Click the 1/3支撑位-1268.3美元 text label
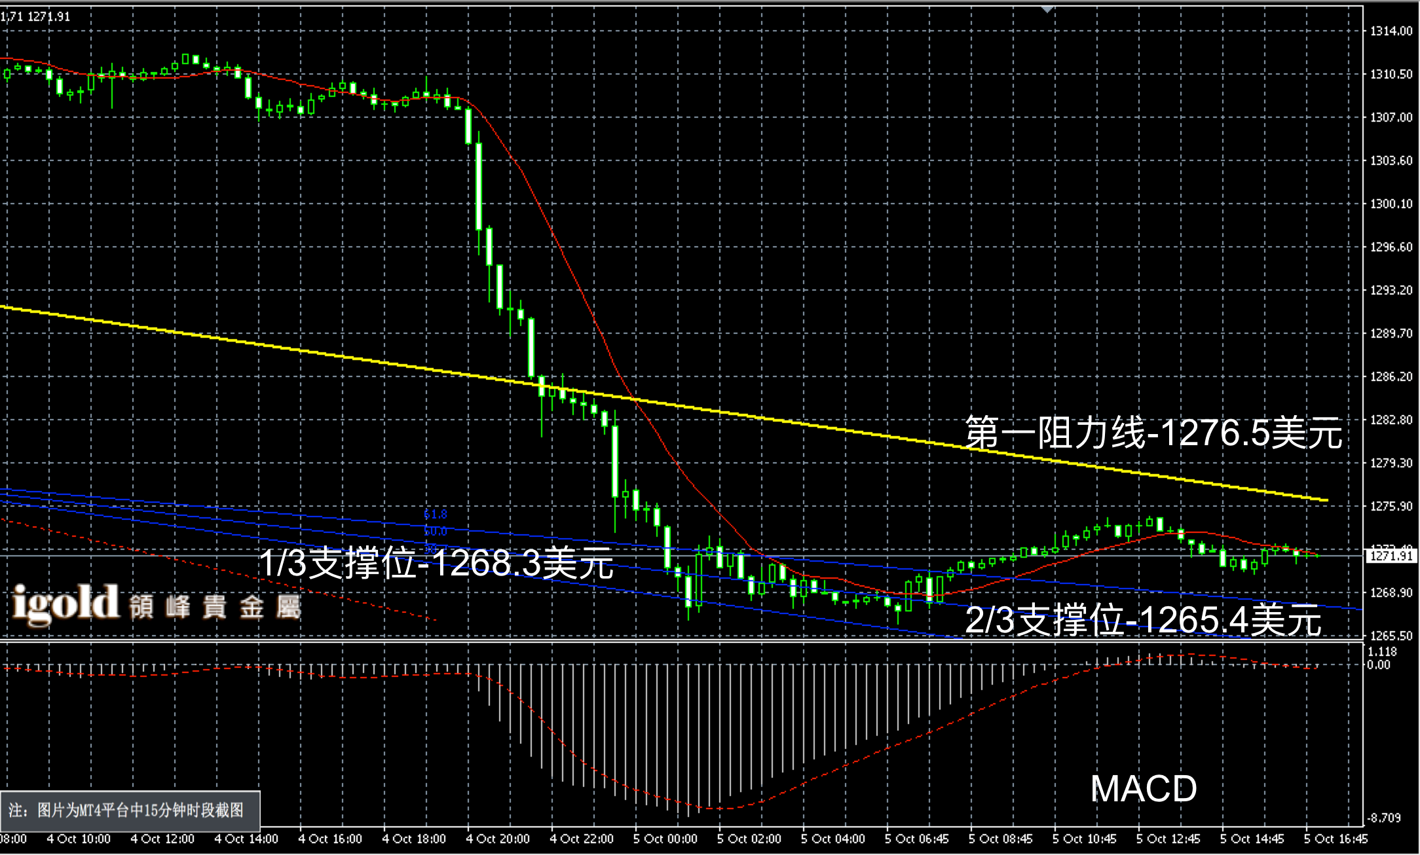The width and height of the screenshot is (1420, 855). [436, 563]
